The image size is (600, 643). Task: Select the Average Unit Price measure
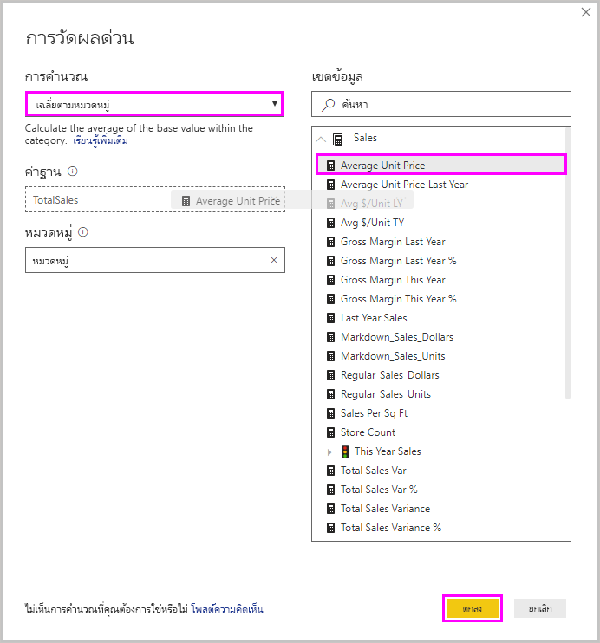[x=441, y=166]
